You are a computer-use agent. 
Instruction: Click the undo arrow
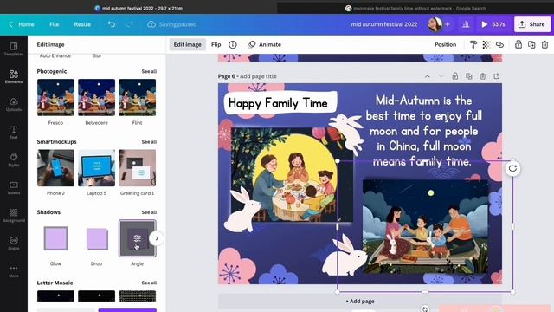coord(112,24)
